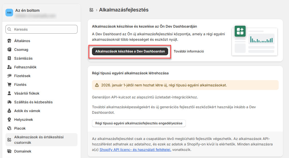Click the Szállítás és kézbesítés truck icon
289x158 pixels.
point(9,102)
